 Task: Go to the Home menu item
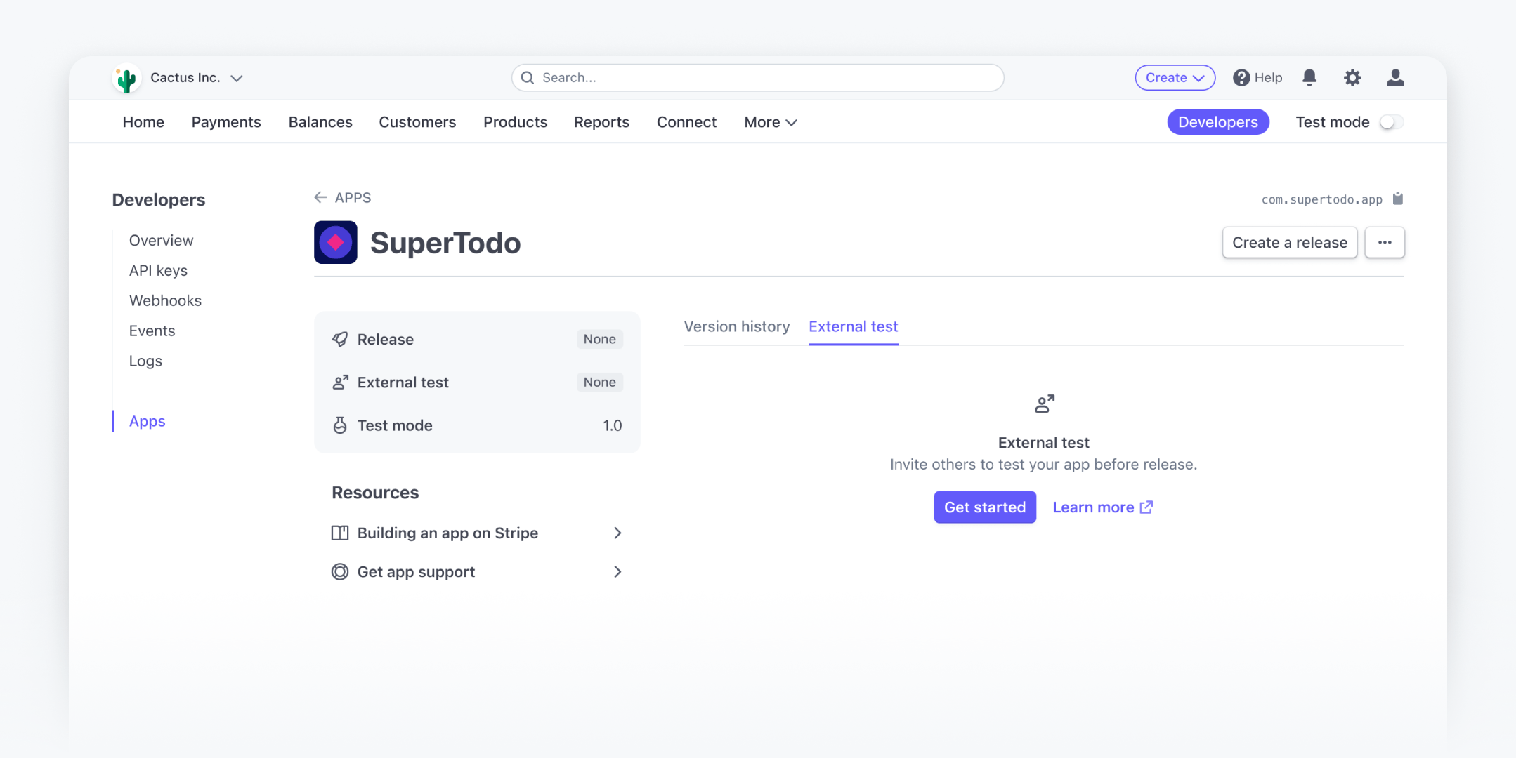pyautogui.click(x=143, y=122)
